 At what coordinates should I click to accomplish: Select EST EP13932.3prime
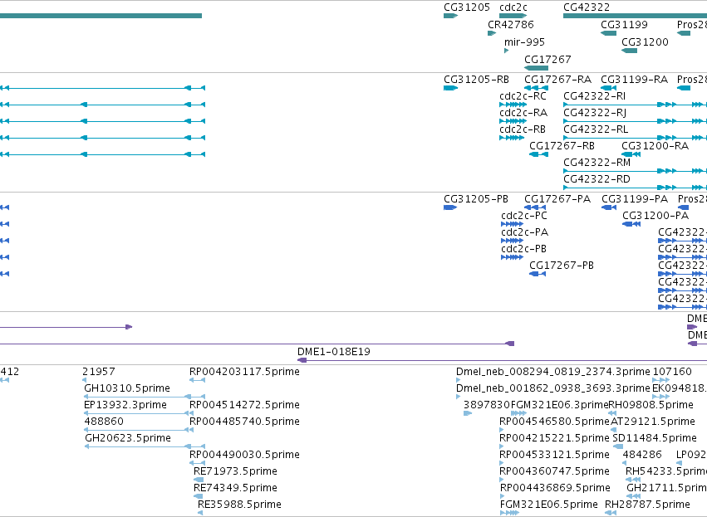click(x=125, y=405)
